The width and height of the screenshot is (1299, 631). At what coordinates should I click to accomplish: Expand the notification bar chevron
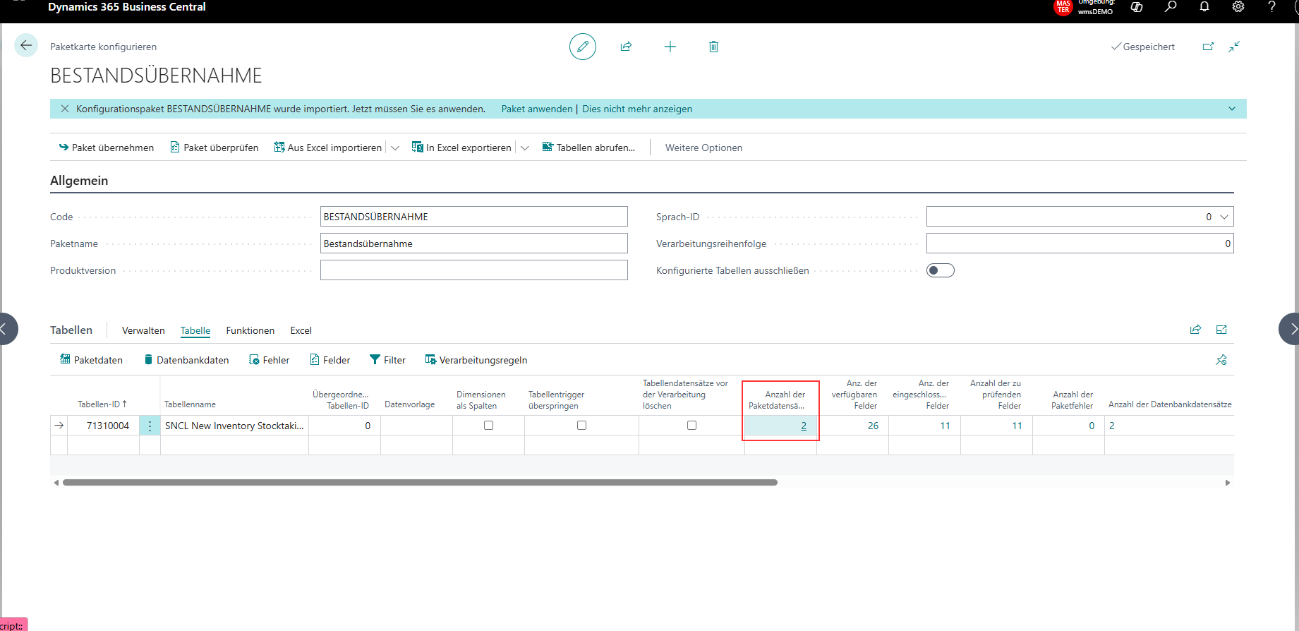coord(1232,109)
